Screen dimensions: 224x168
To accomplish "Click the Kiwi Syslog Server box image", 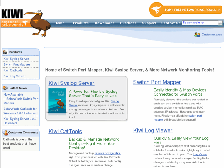I will (57, 101).
